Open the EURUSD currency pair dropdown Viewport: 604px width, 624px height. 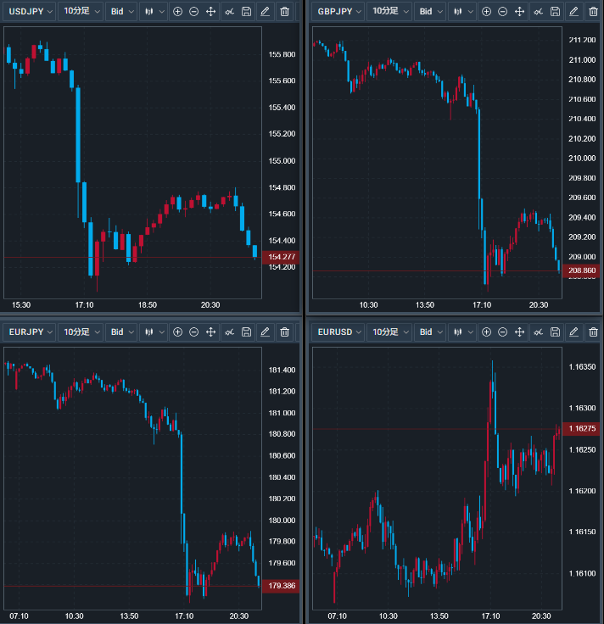pyautogui.click(x=338, y=331)
